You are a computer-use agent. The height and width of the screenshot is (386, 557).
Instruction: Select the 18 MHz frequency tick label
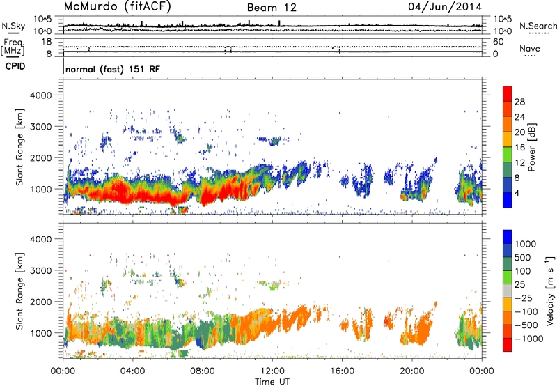[47, 42]
